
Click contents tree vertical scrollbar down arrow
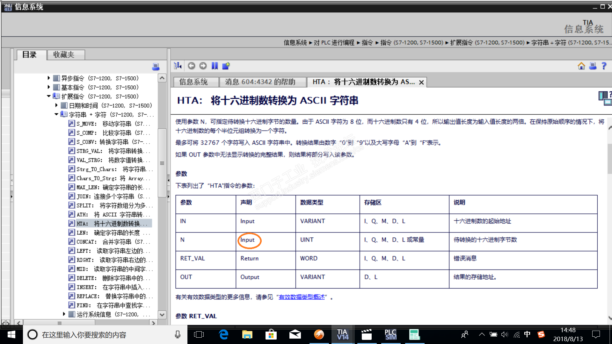coord(162,315)
